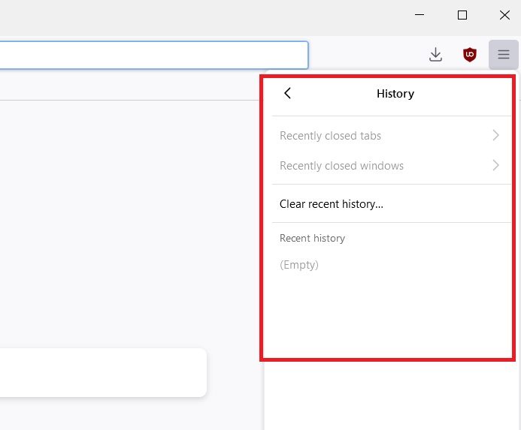Expand chevron beside Recently closed windows
Viewport: 521px width, 430px height.
(495, 166)
